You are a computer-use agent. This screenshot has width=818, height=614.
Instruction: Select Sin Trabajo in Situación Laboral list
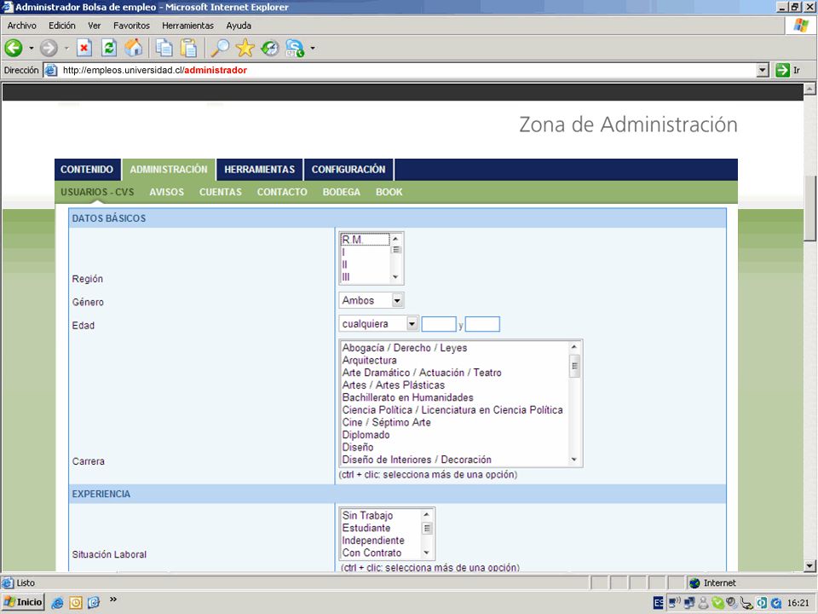381,516
